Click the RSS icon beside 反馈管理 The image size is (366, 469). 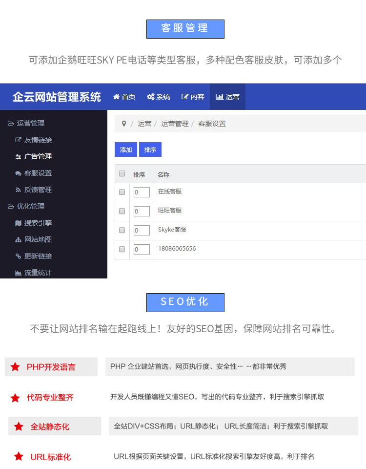18,190
